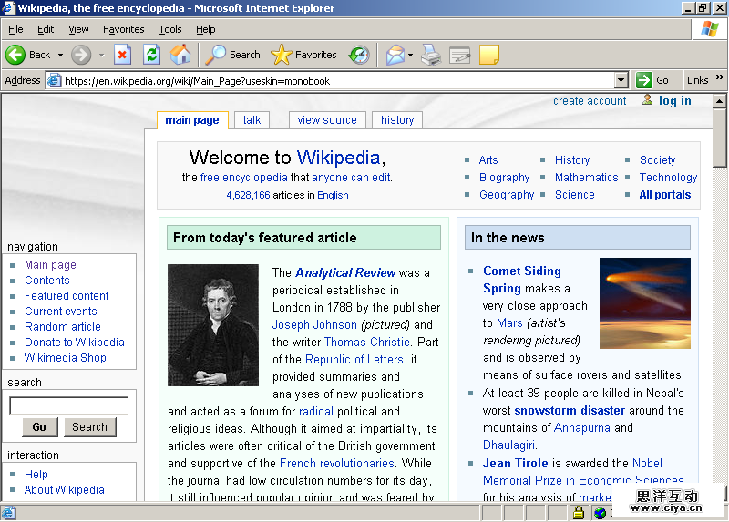This screenshot has width=729, height=522.
Task: Click into the Wikipedia search input field
Action: click(68, 405)
